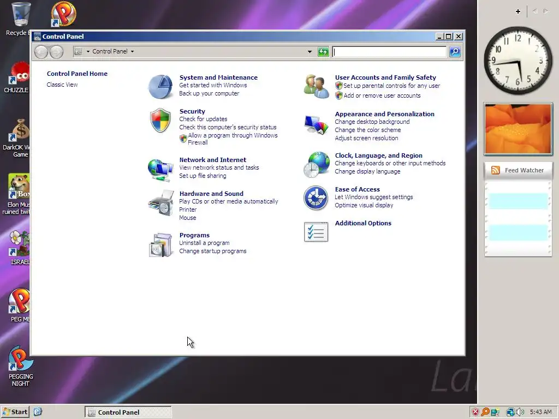559x419 pixels.
Task: Click Change desktop background link
Action: click(x=372, y=122)
